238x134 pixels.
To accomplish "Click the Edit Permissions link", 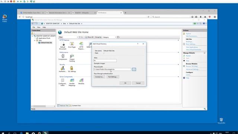I will (x=192, y=36).
